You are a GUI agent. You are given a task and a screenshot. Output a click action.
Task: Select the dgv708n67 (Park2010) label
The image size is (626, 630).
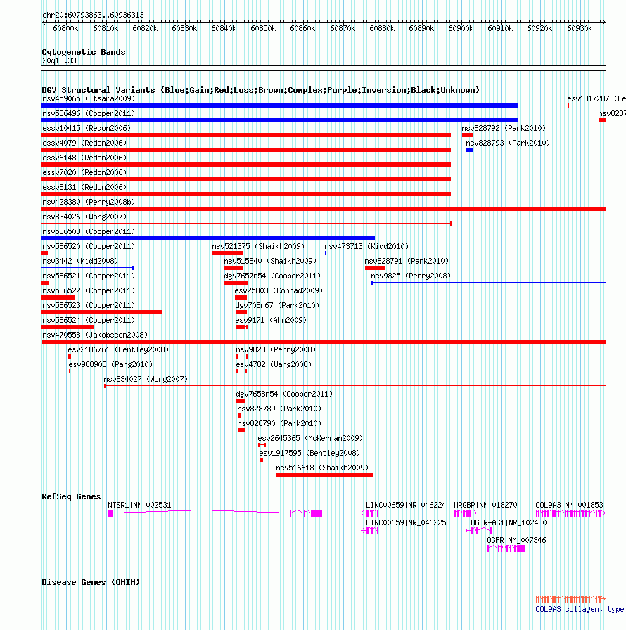[277, 305]
